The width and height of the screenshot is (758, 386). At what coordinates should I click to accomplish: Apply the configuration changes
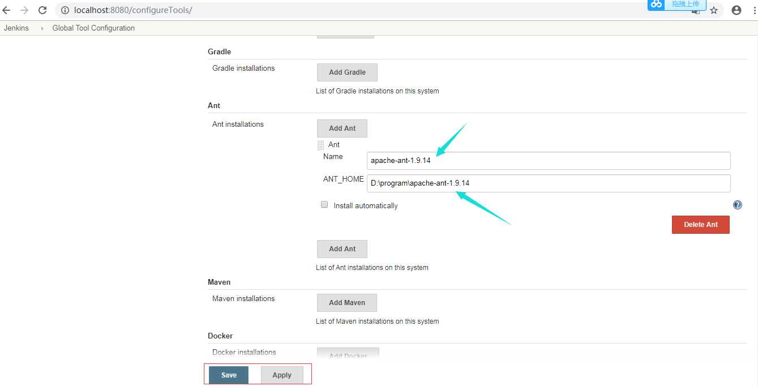click(282, 375)
